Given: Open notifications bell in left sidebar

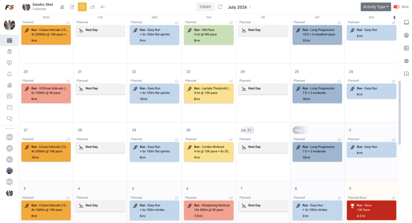Looking at the screenshot, I should tap(10, 74).
